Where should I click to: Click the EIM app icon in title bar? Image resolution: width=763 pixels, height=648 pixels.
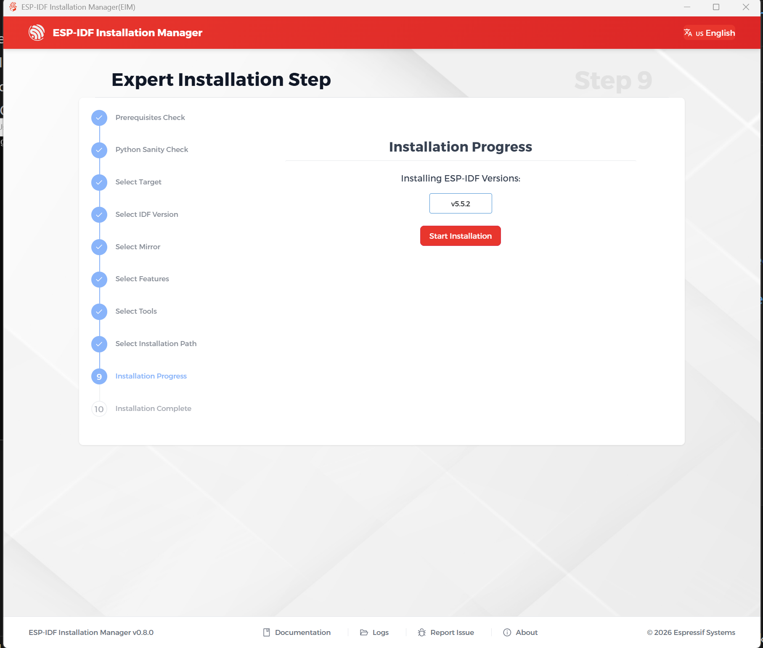coord(13,7)
